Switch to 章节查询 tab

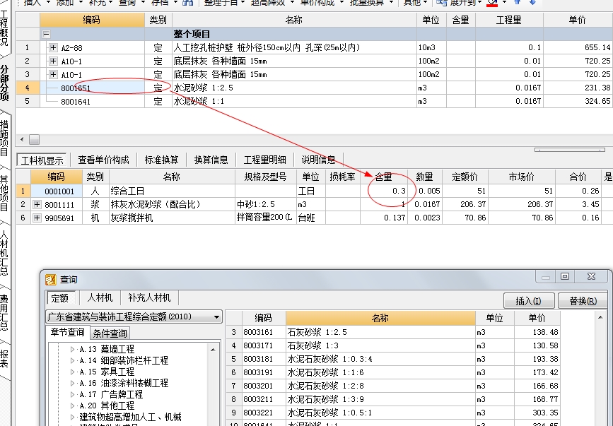coord(68,332)
